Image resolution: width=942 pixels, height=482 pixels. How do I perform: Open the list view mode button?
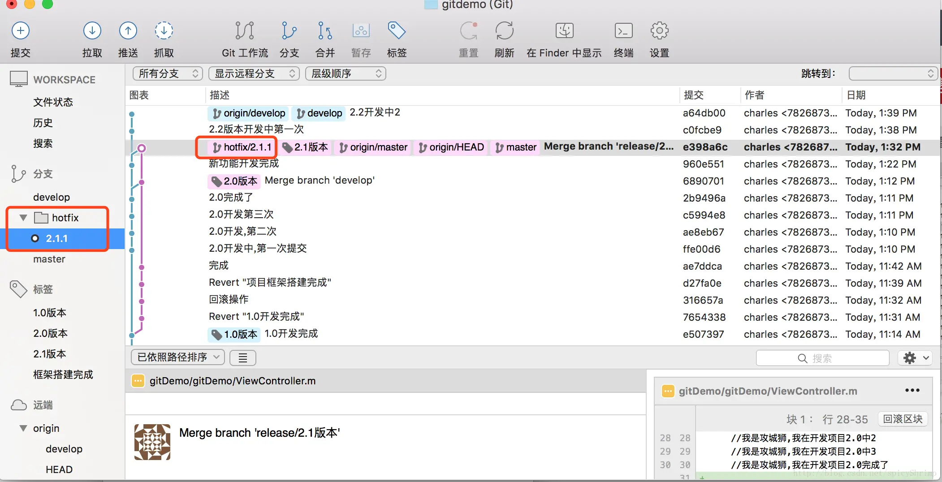coord(243,357)
